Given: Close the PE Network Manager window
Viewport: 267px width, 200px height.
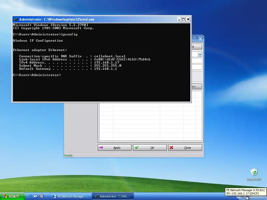Looking at the screenshot, I should [200, 39].
